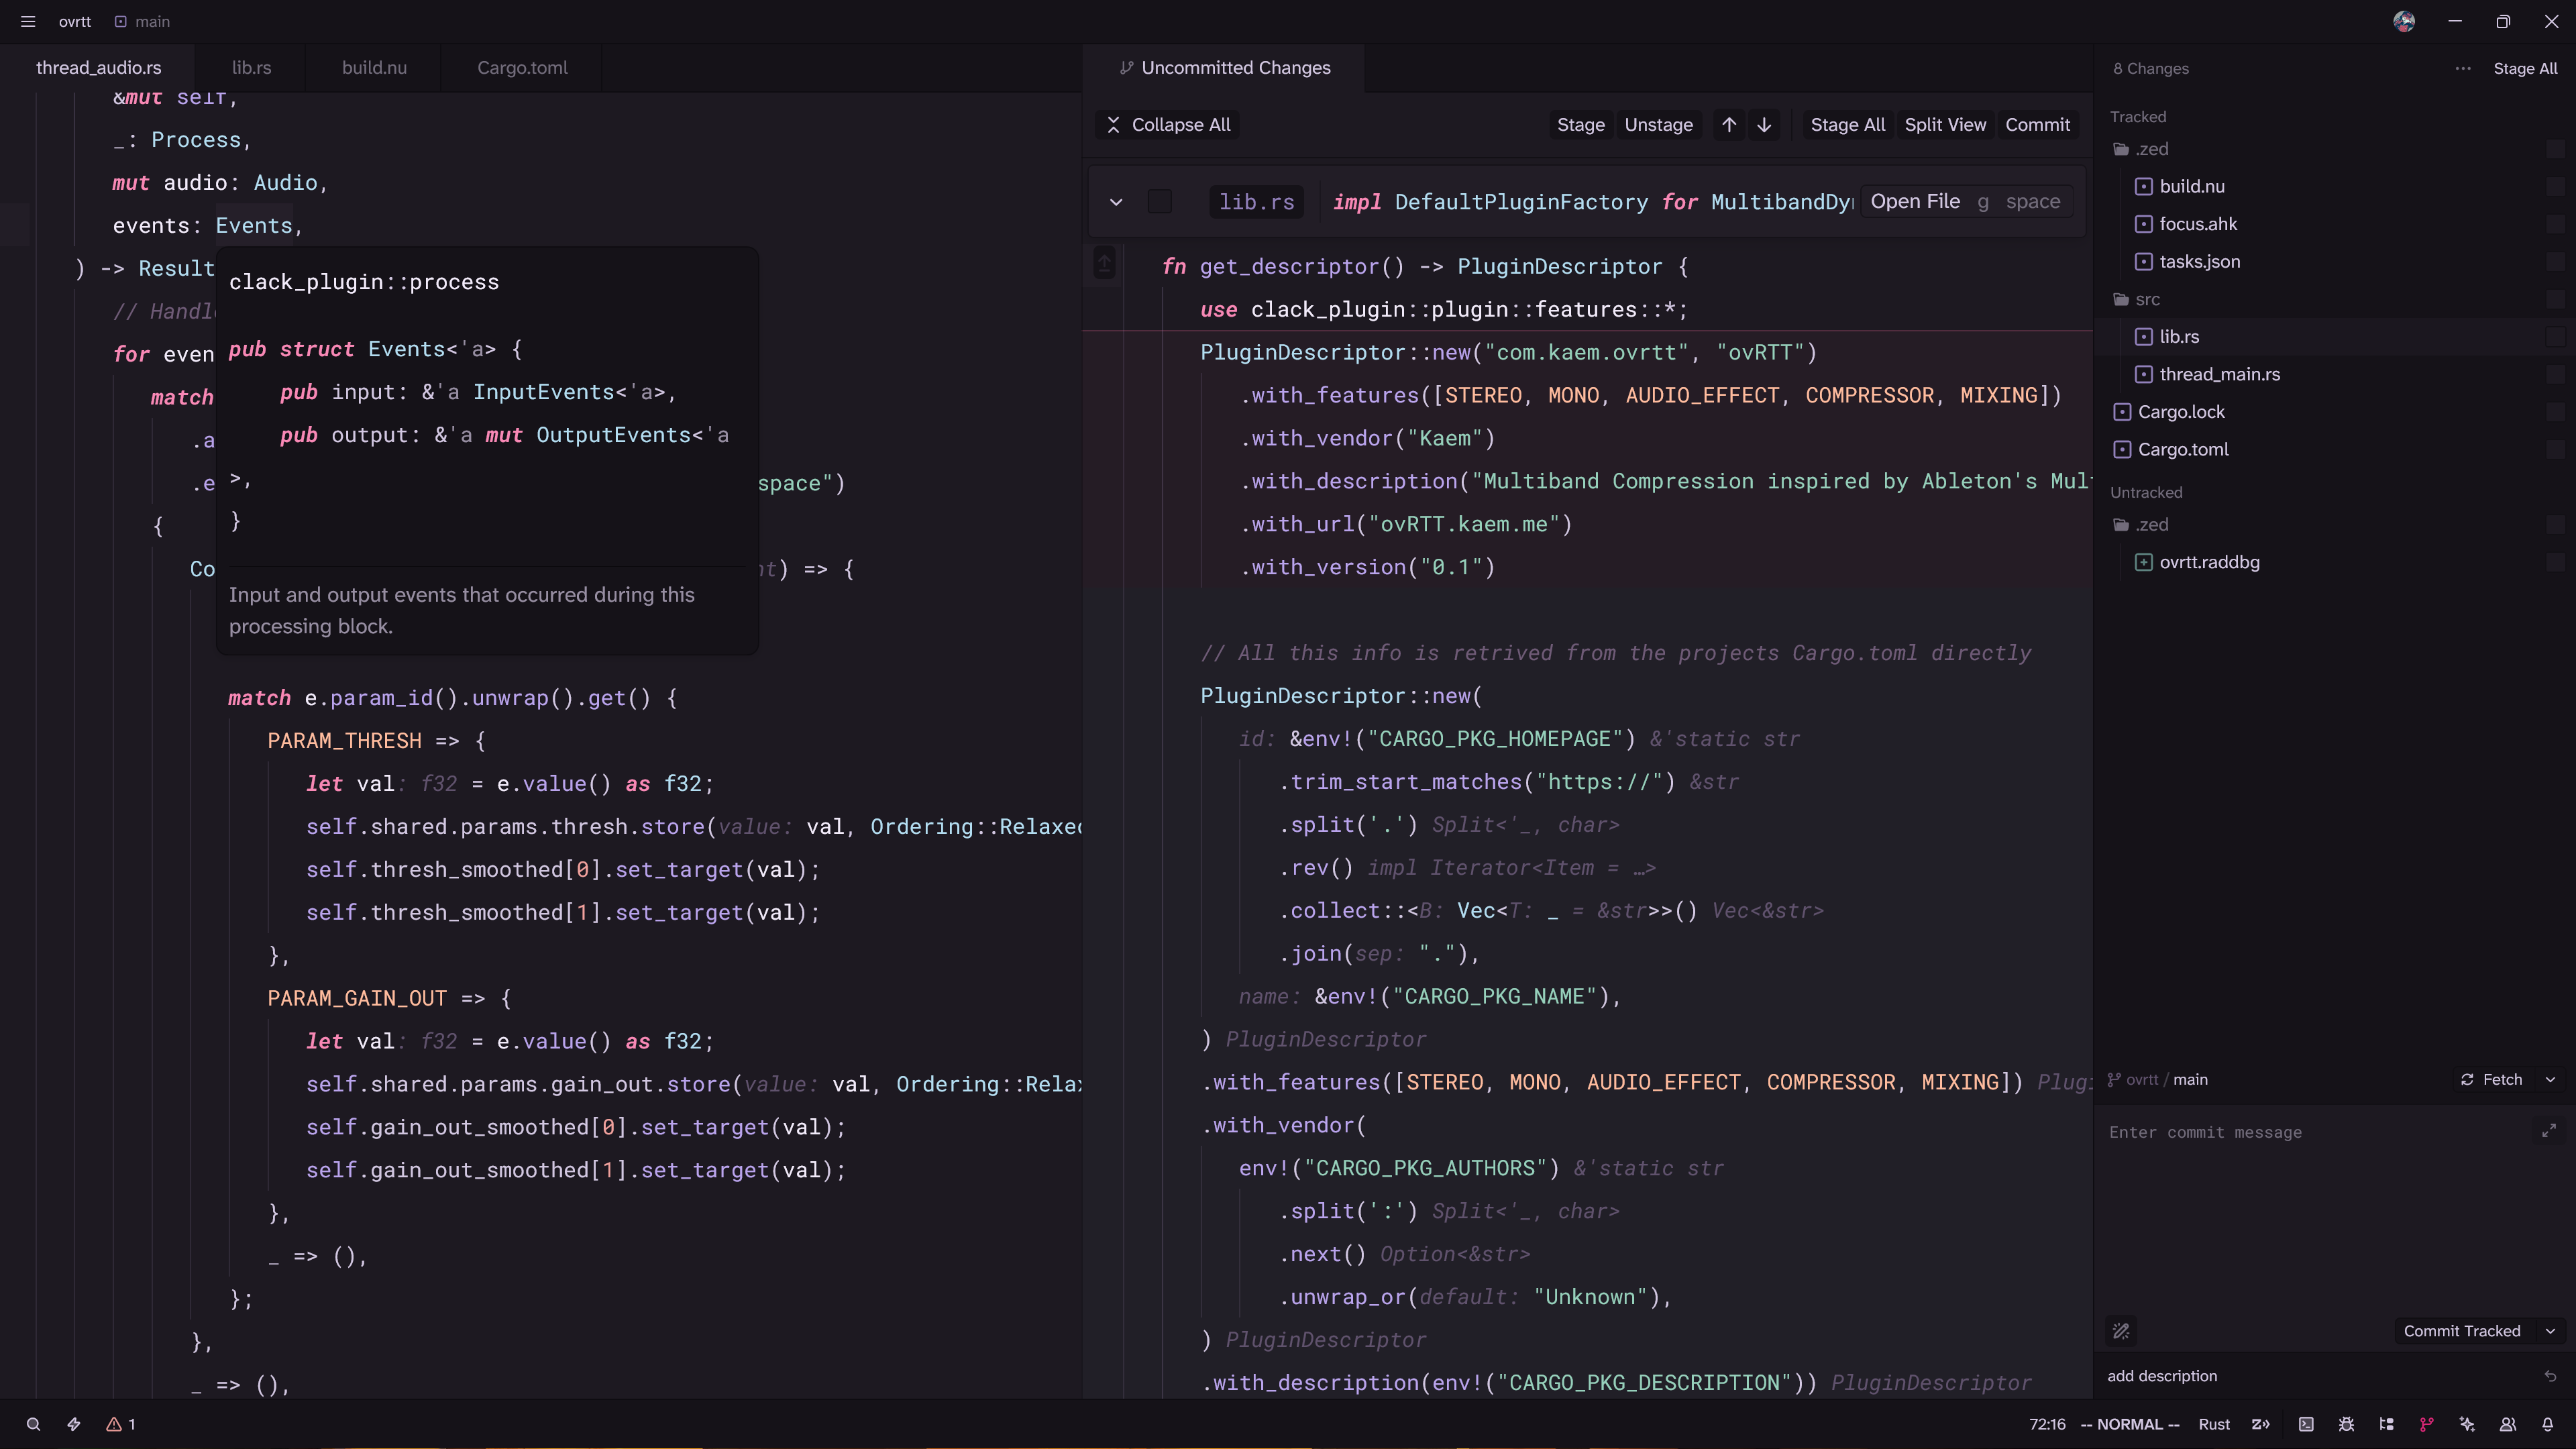Select the Uncommitted Changes tab

tap(1224, 67)
